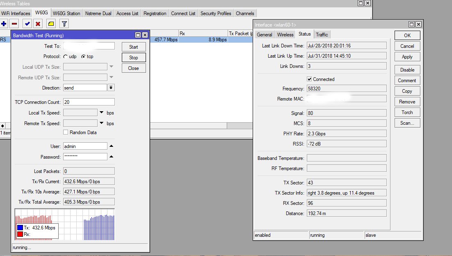Open the funnel Filter icon
452x256 pixels.
pos(64,24)
